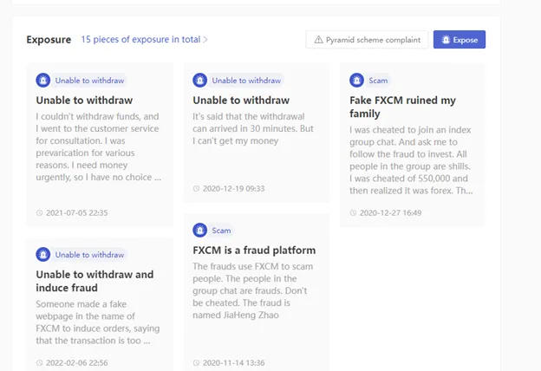Click clock icon beside 2020-12-27 16:49
541x371 pixels.
click(x=353, y=212)
